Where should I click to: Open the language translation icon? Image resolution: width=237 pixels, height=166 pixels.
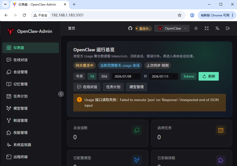click(217, 28)
